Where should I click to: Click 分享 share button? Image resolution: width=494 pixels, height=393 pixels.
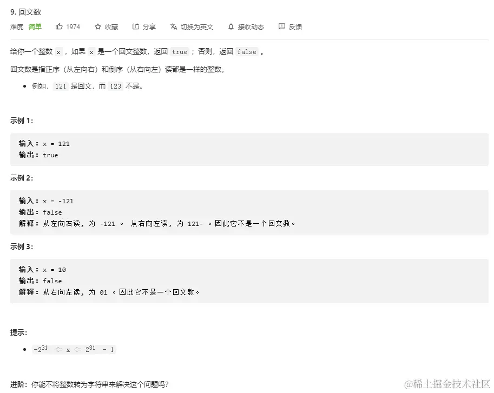[x=149, y=27]
